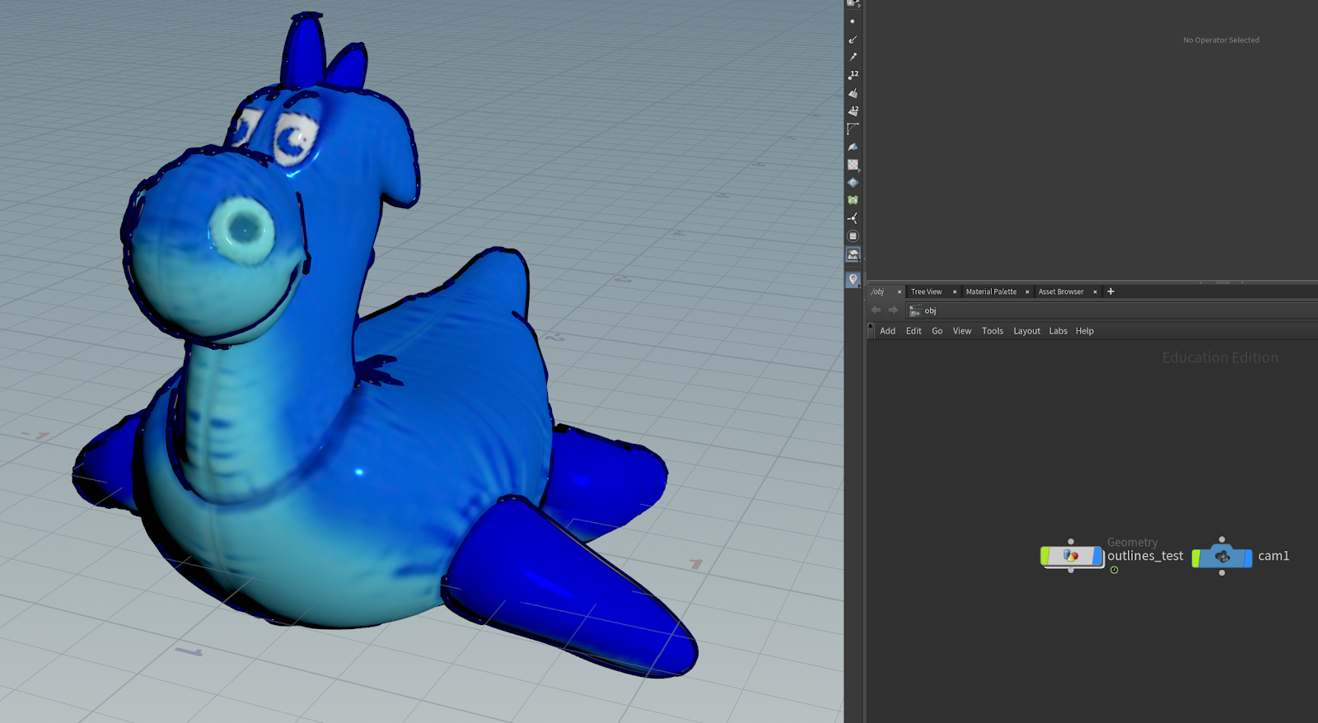The image size is (1318, 723).
Task: Open the Asset Browser tab
Action: 1061,292
